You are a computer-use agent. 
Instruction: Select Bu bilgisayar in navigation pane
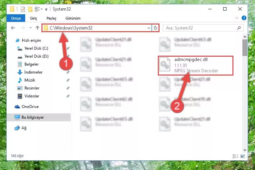39,117
